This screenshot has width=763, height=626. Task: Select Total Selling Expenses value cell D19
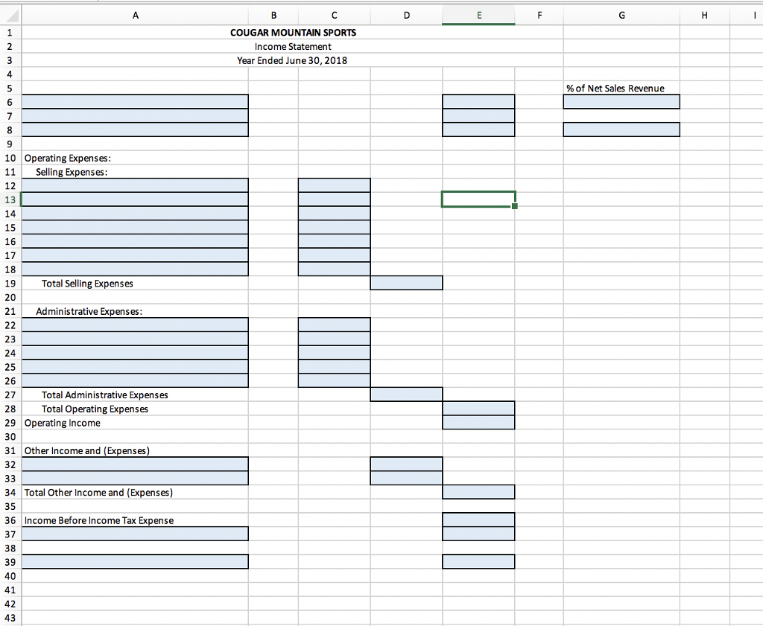(406, 283)
